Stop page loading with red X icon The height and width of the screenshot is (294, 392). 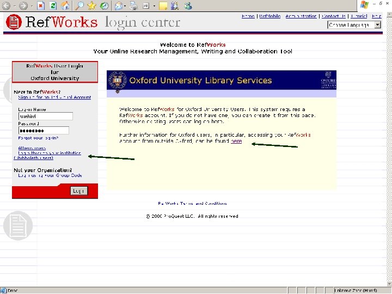[x=41, y=5]
